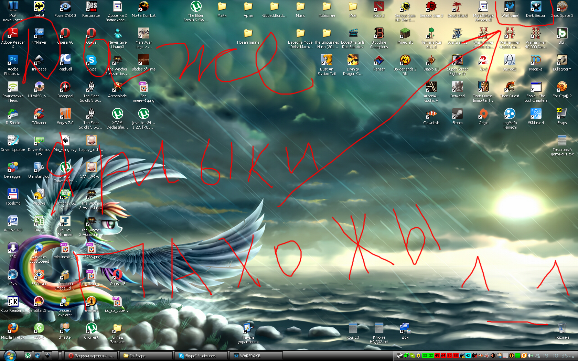Select the Blur game icon
Screen dimensions: 578x361
(x=562, y=36)
